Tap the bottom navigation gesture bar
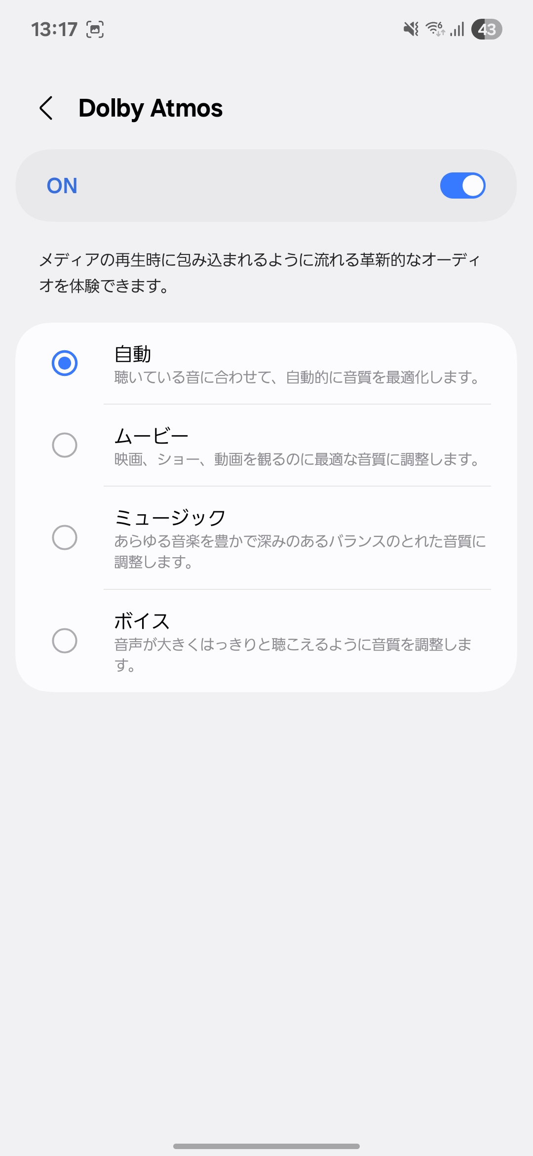The width and height of the screenshot is (533, 1156). click(266, 1146)
